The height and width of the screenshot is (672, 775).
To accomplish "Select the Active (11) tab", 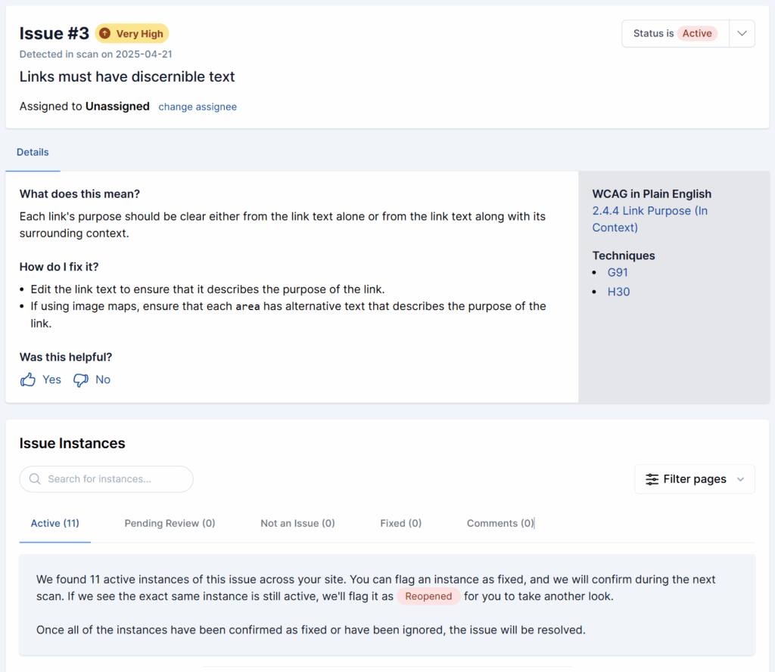I will 54,523.
